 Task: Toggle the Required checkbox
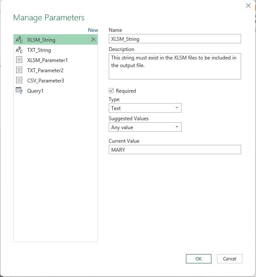click(111, 90)
